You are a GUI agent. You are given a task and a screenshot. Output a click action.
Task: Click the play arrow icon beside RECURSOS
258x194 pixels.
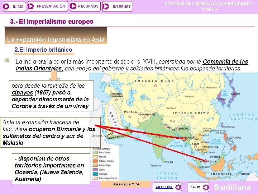click(x=73, y=6)
